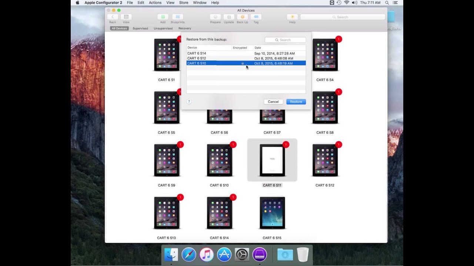Click the red badge on CART 6 S9
Screen dimensions: 474x266
click(x=180, y=144)
